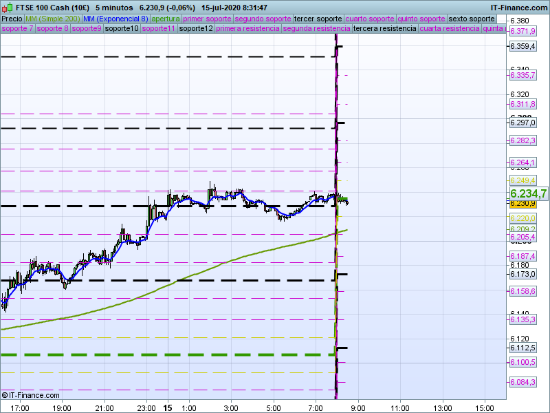550x413 pixels.
Task: Choose the soporte9 label
Action: pos(87,28)
